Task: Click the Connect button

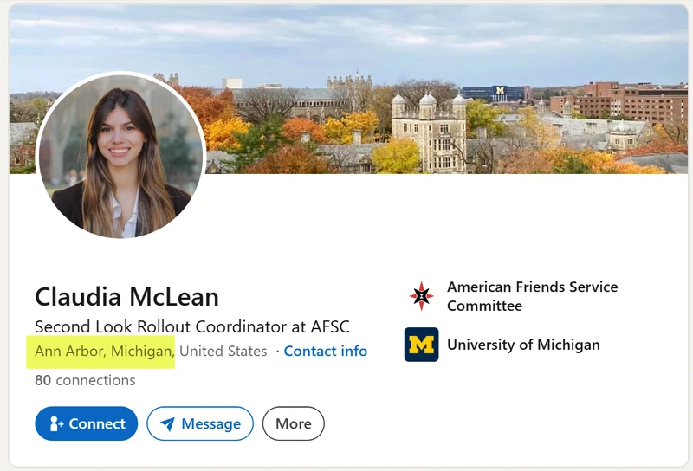Action: 86,423
